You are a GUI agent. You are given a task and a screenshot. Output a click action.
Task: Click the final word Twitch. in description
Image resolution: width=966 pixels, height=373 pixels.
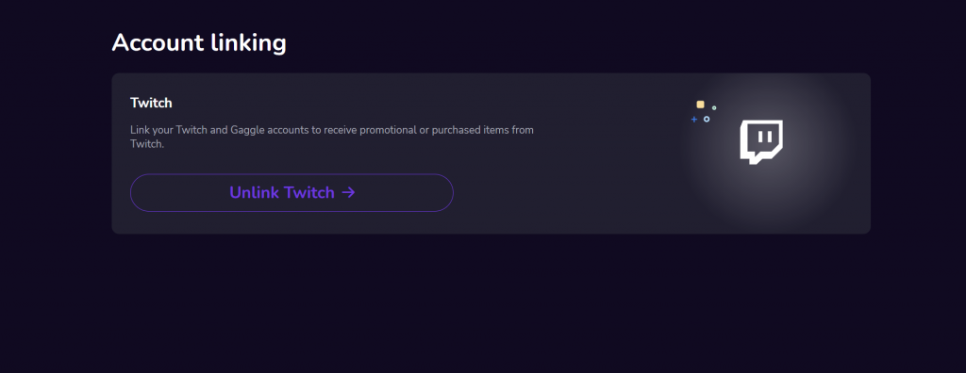146,144
